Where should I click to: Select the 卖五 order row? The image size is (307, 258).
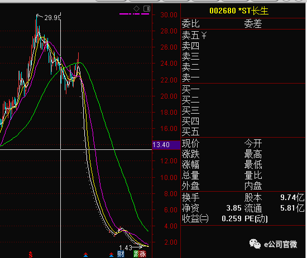pos(243,35)
